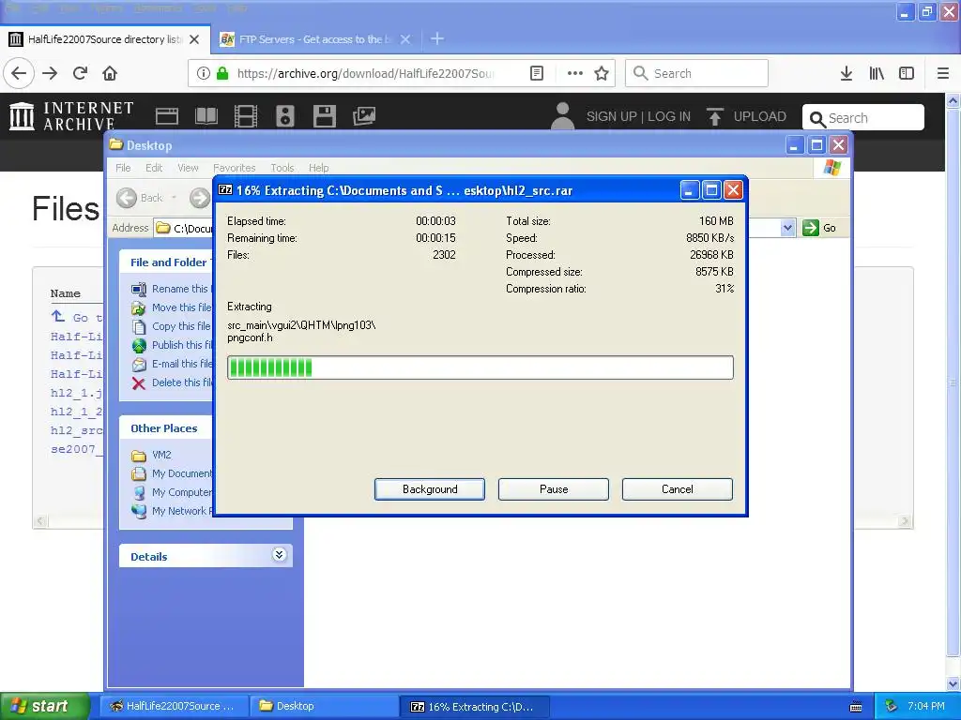Select the HalfLife22007Source directory listing tab
This screenshot has width=961, height=720.
pos(105,39)
